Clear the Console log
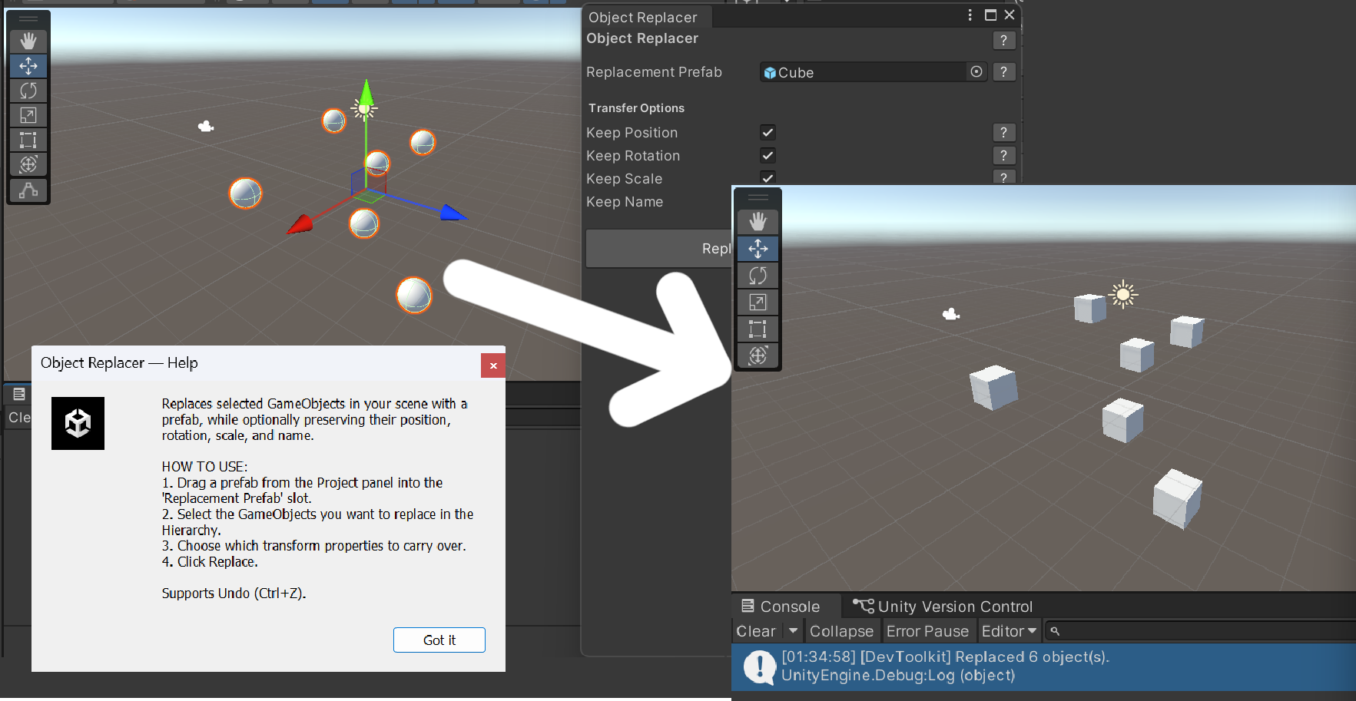This screenshot has height=701, width=1356. click(x=756, y=631)
